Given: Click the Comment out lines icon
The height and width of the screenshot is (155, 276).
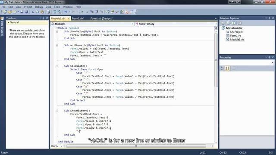Looking at the screenshot, I should pyautogui.click(x=55, y=12).
